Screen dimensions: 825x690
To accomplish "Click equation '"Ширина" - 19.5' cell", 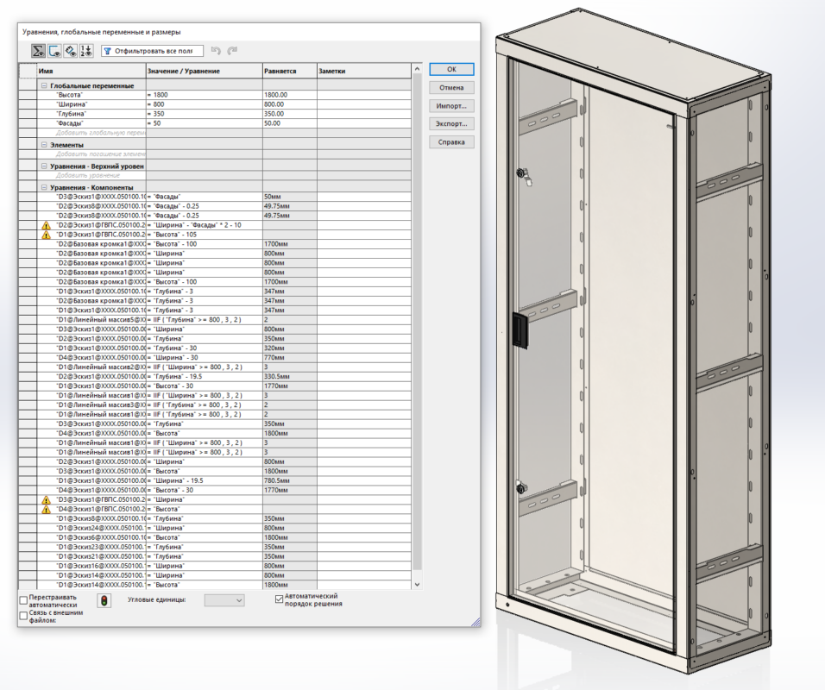I will coord(205,480).
